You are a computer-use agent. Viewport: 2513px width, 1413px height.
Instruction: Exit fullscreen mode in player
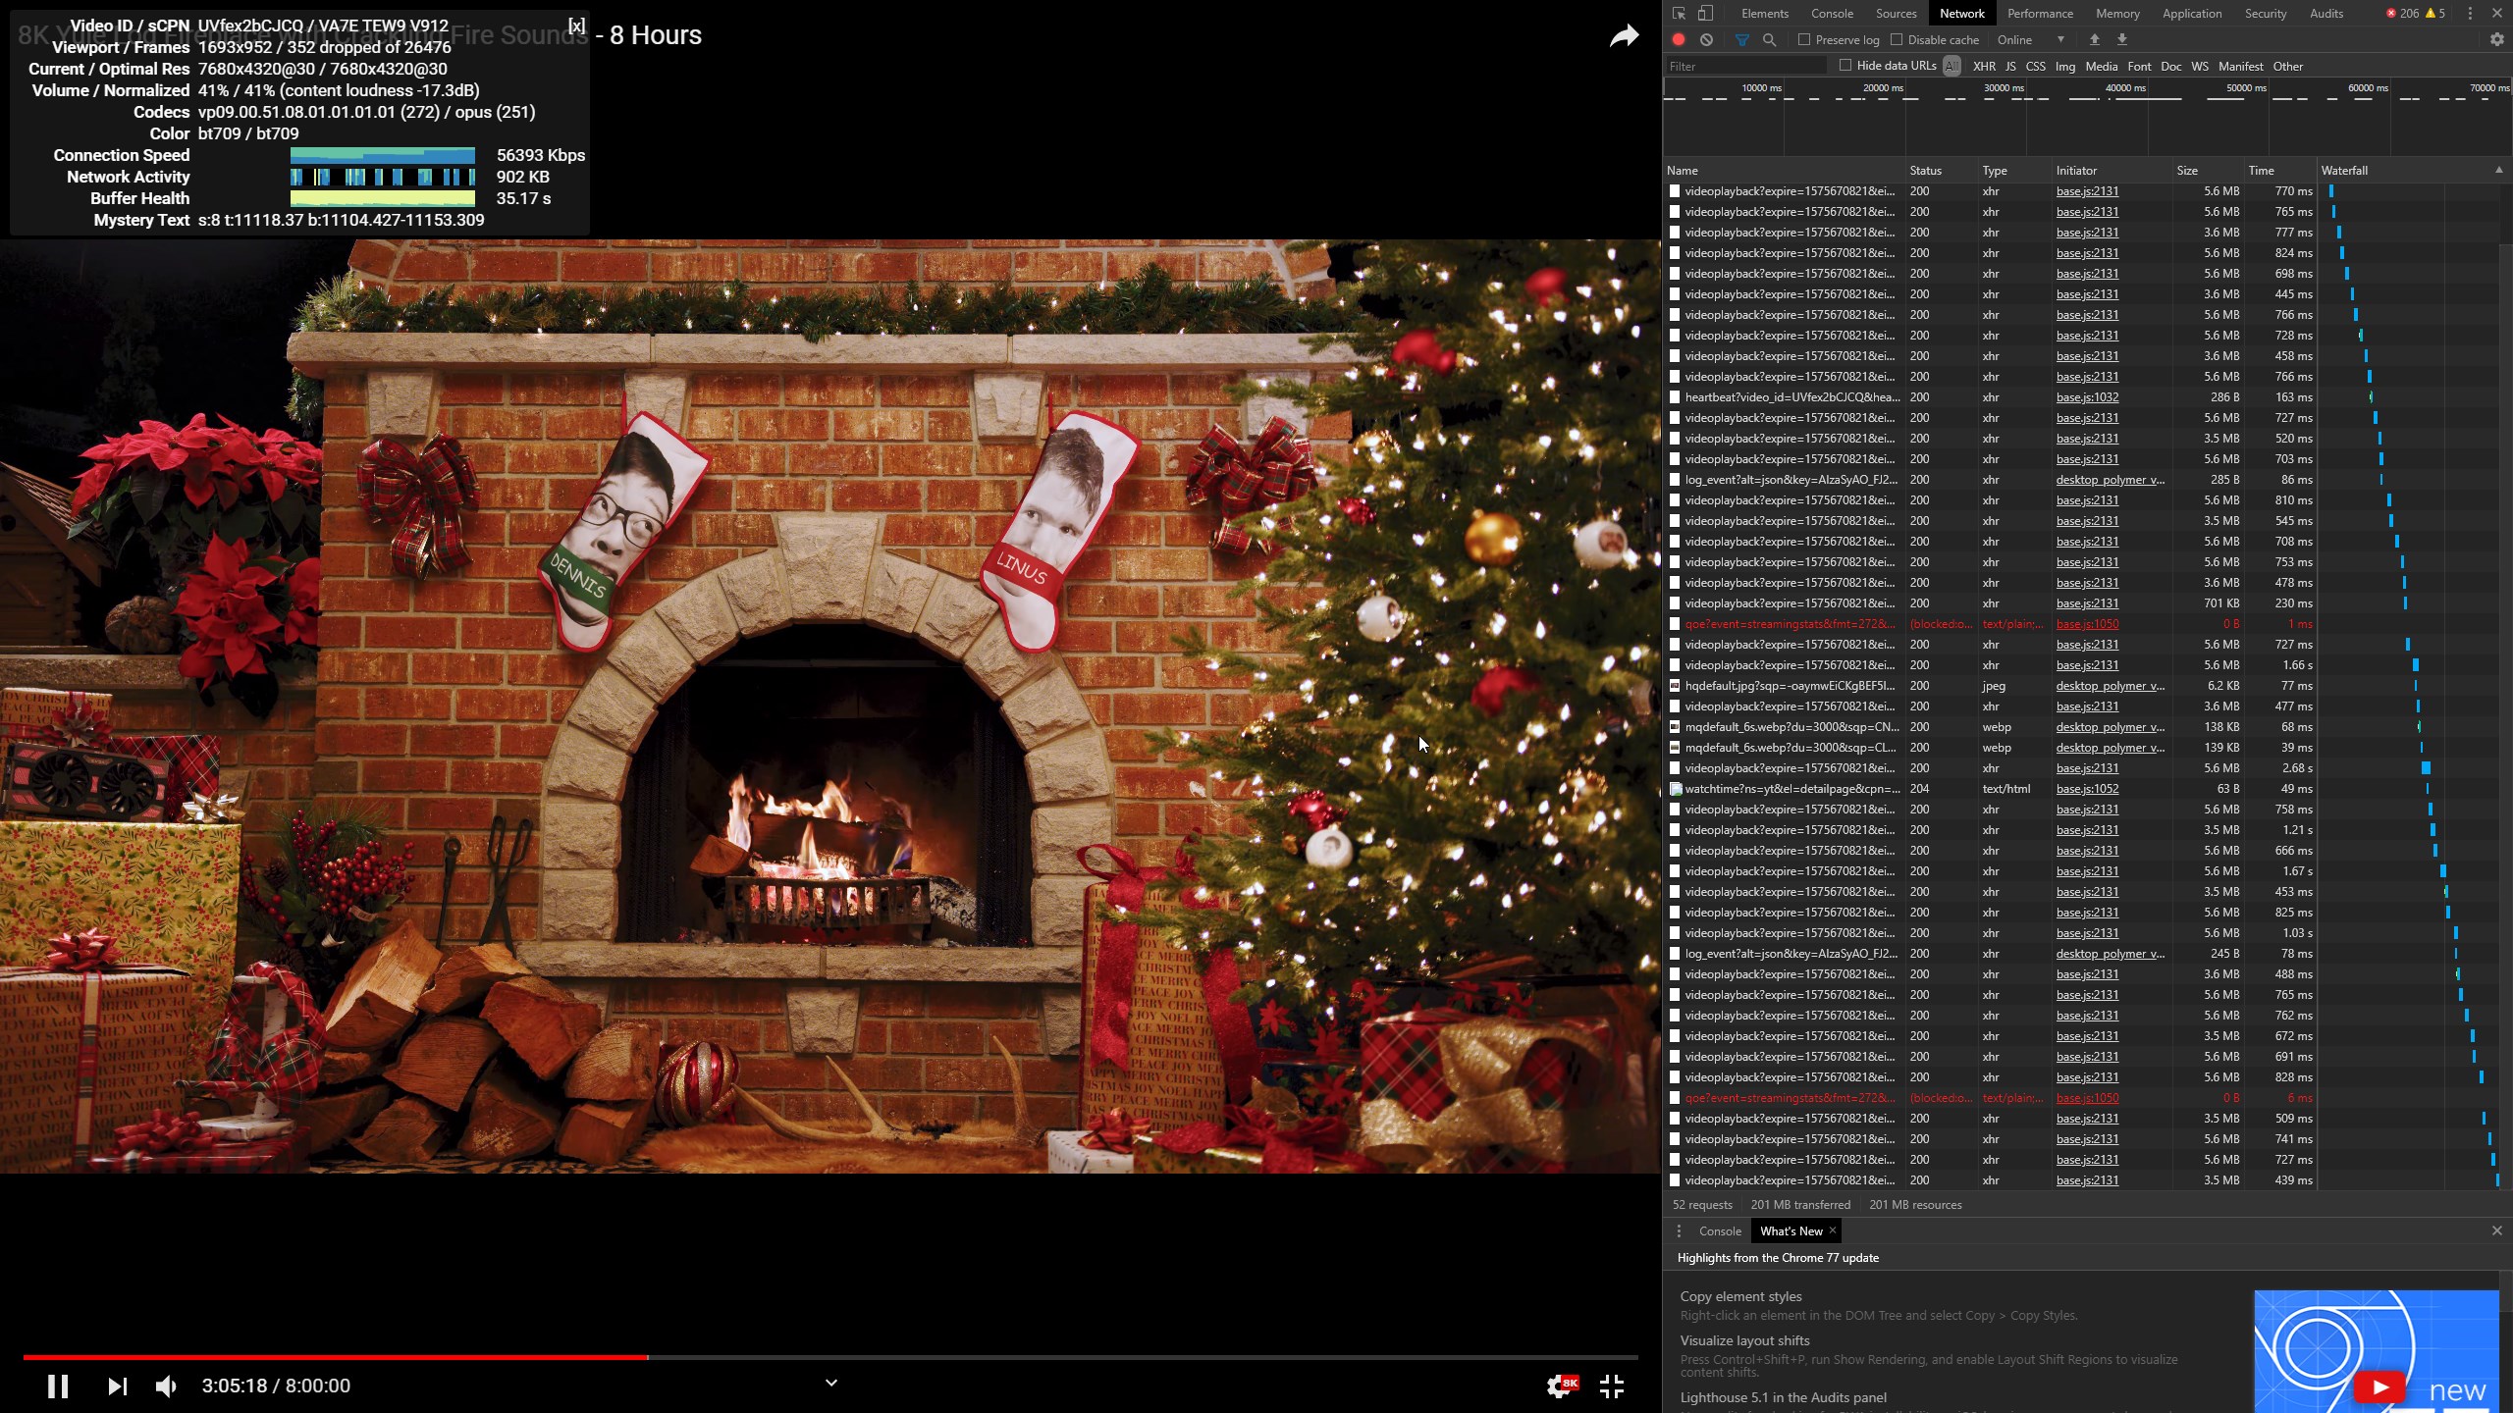1612,1387
